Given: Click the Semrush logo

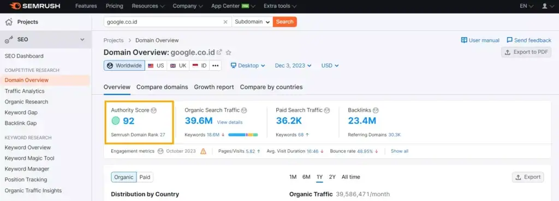Looking at the screenshot, I should coord(35,6).
